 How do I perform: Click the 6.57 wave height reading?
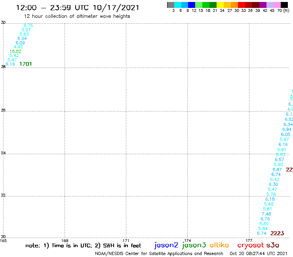tap(280, 159)
